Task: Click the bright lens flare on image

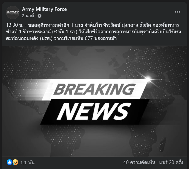Action: click(x=148, y=78)
